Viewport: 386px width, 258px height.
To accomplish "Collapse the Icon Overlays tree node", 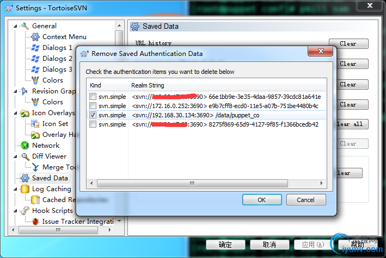I will (x=15, y=113).
